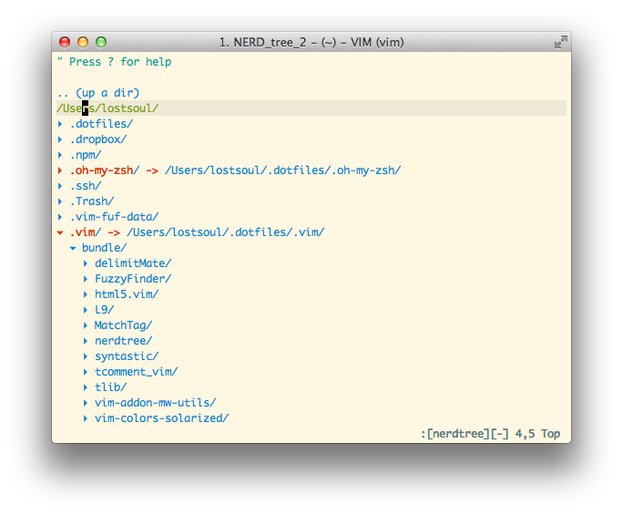Expand the FuzzyFinder/ plugin arrow
Image resolution: width=623 pixels, height=515 pixels.
(86, 279)
